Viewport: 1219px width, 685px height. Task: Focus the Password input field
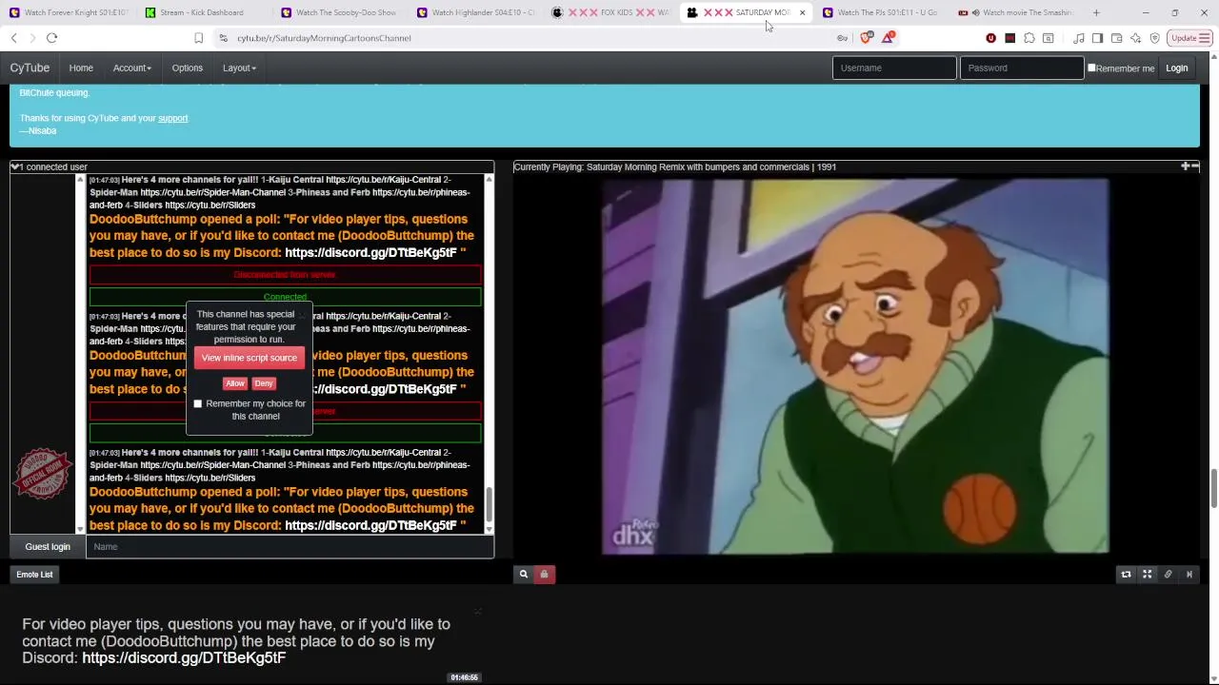click(1021, 68)
